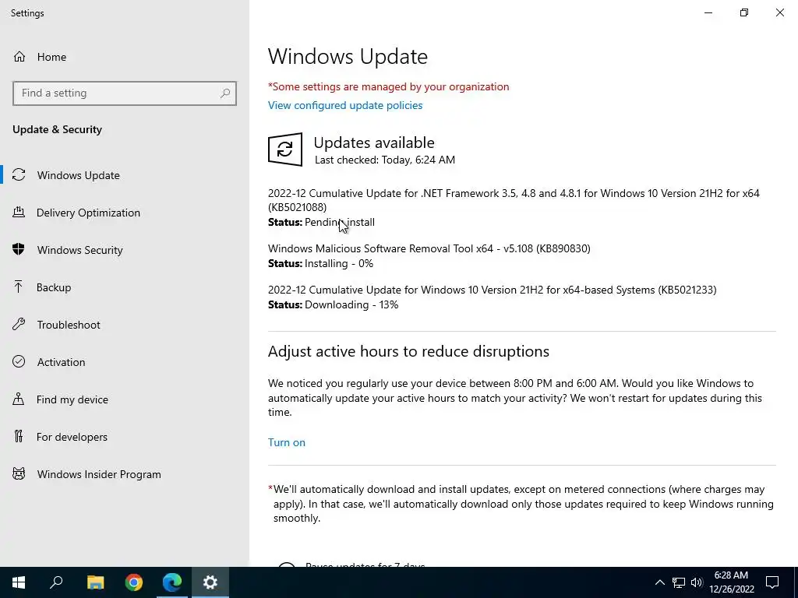The height and width of the screenshot is (598, 798).
Task: Click the network status tray icon
Action: tap(679, 582)
